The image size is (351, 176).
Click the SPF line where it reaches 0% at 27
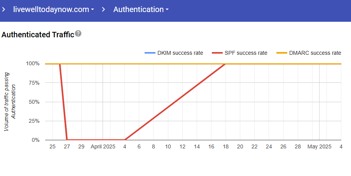pyautogui.click(x=67, y=140)
